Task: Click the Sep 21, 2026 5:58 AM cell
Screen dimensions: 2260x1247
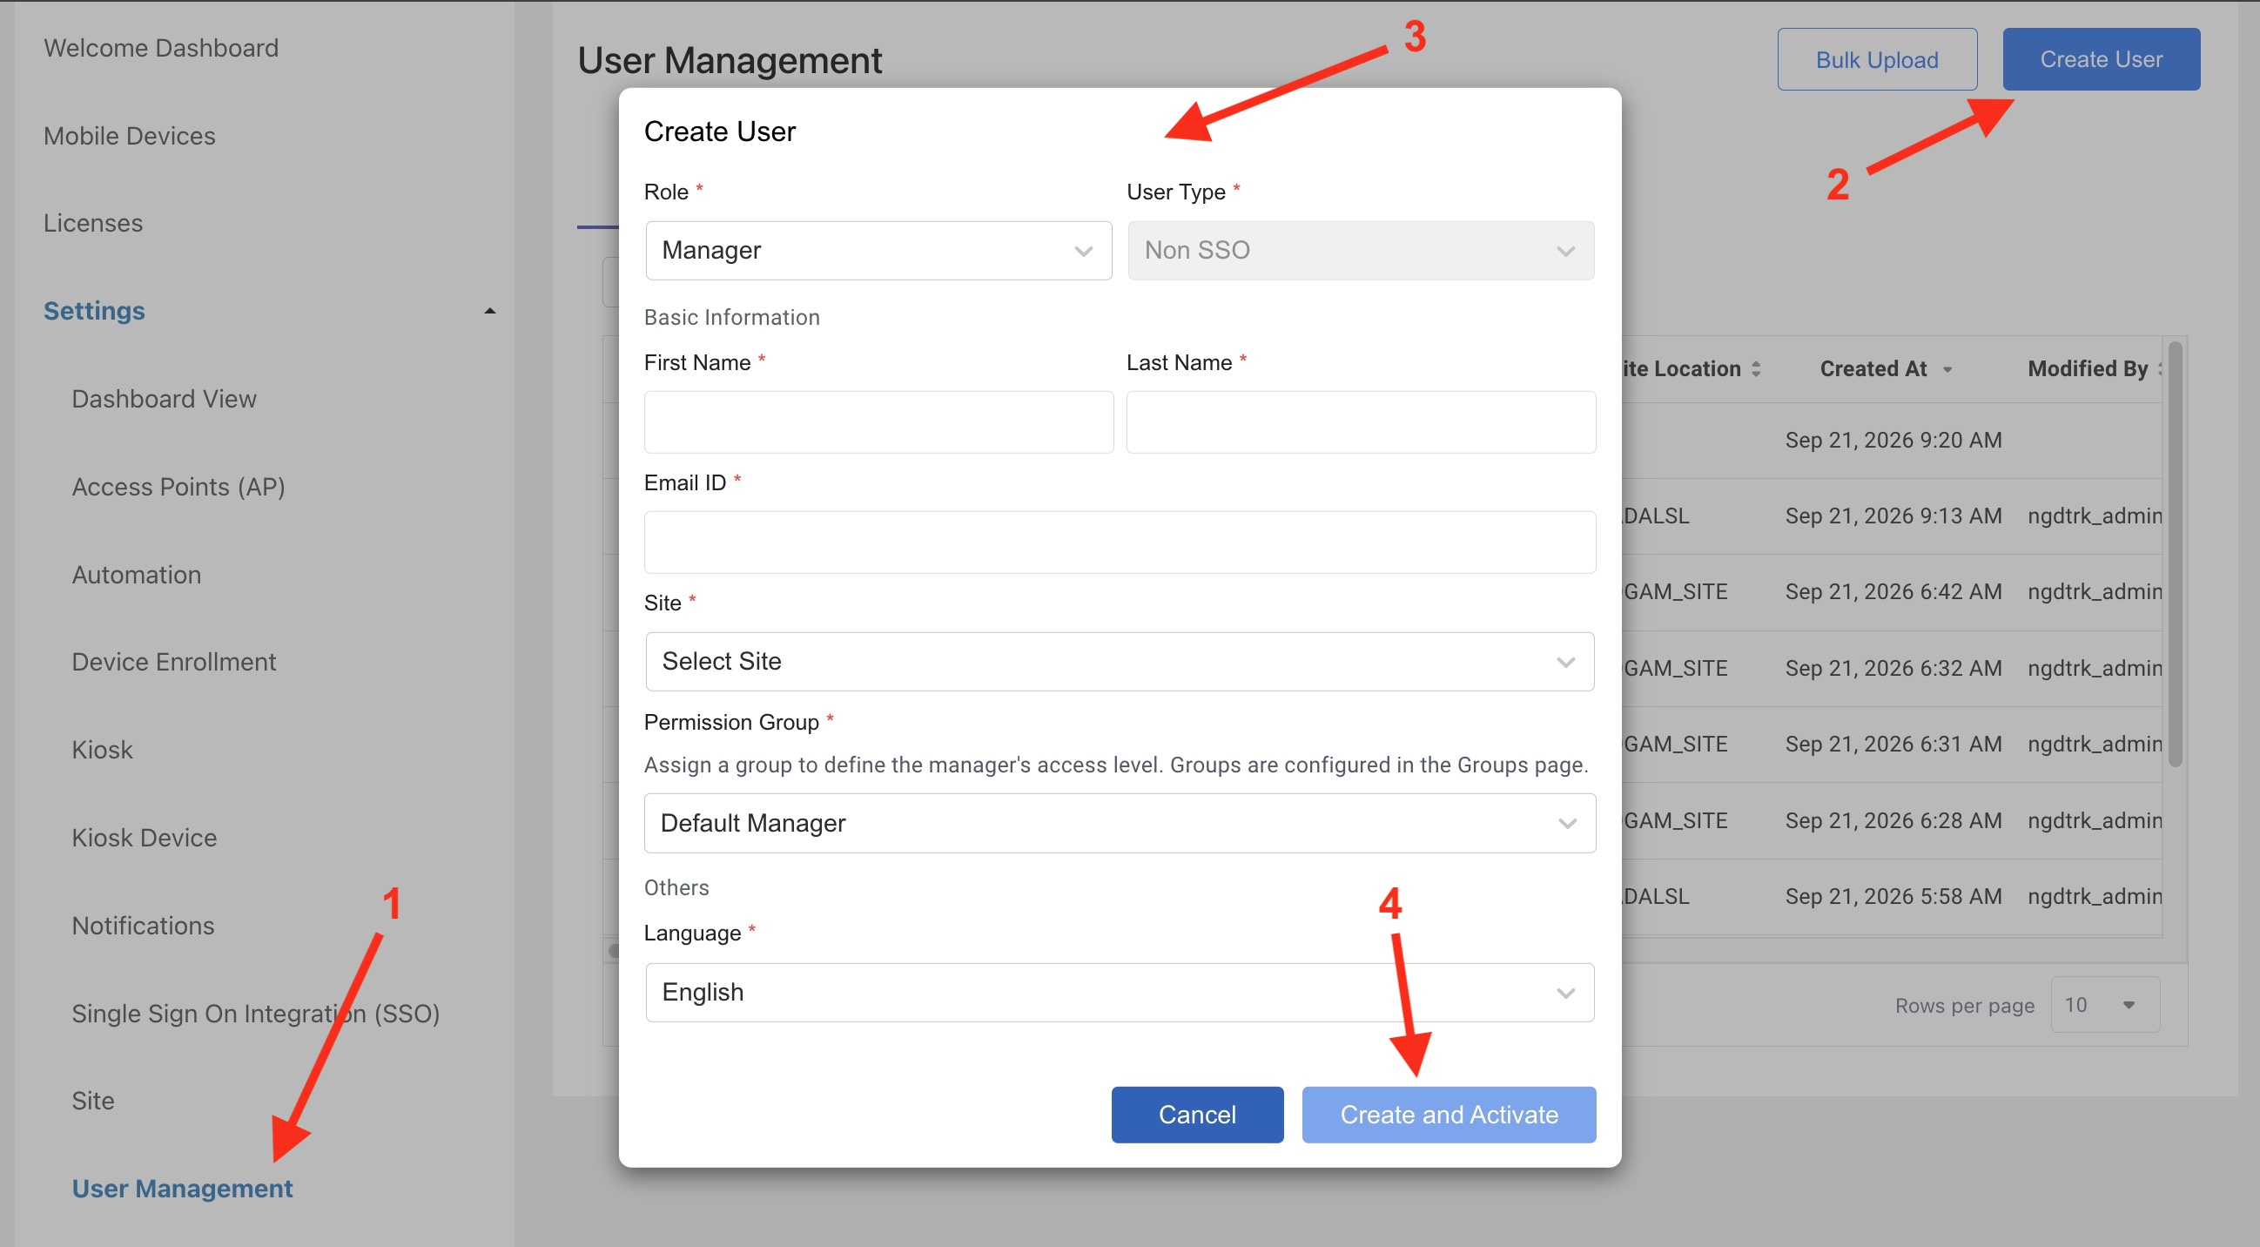Action: (1893, 896)
